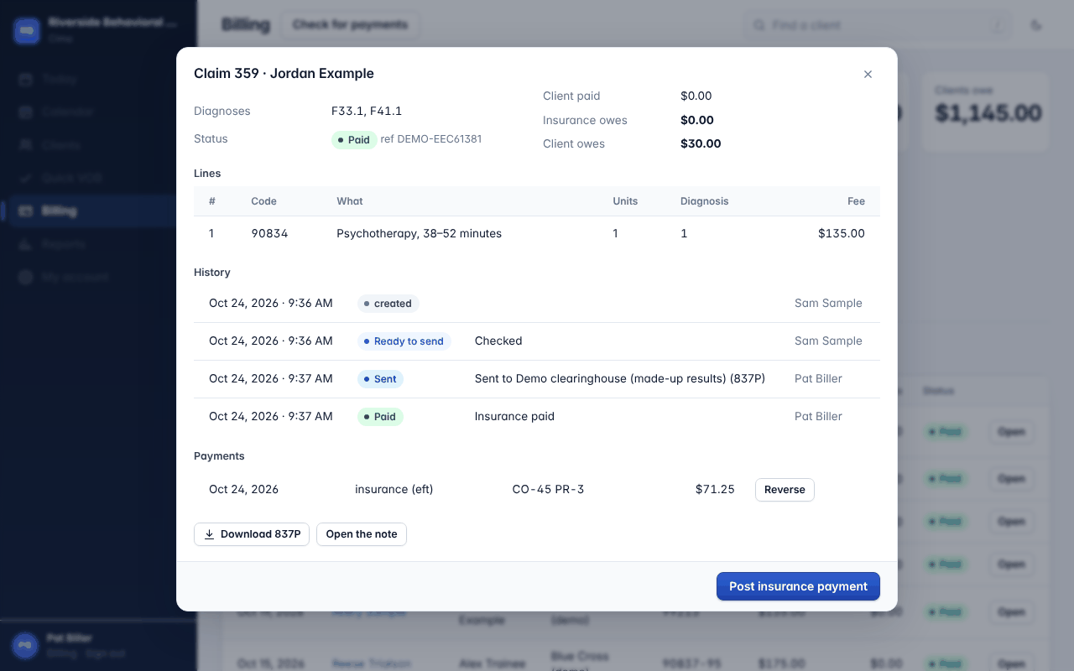The image size is (1074, 671).
Task: Click the insurance (eft) payment type
Action: (x=394, y=489)
